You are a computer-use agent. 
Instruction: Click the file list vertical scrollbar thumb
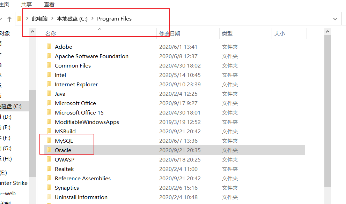(328, 111)
